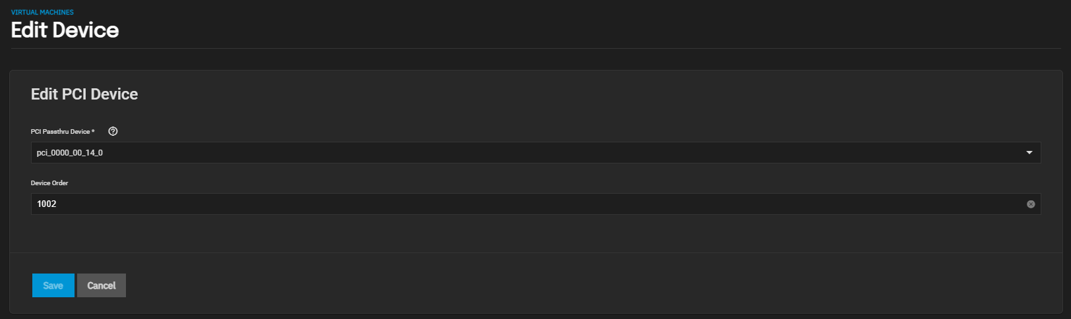Go back via Virtual Machines breadcrumb
The width and height of the screenshot is (1071, 319).
point(42,12)
